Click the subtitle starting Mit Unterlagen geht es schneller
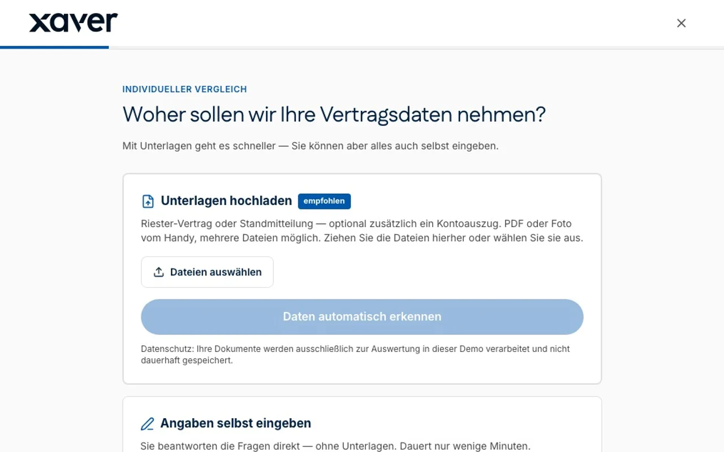 (311, 146)
